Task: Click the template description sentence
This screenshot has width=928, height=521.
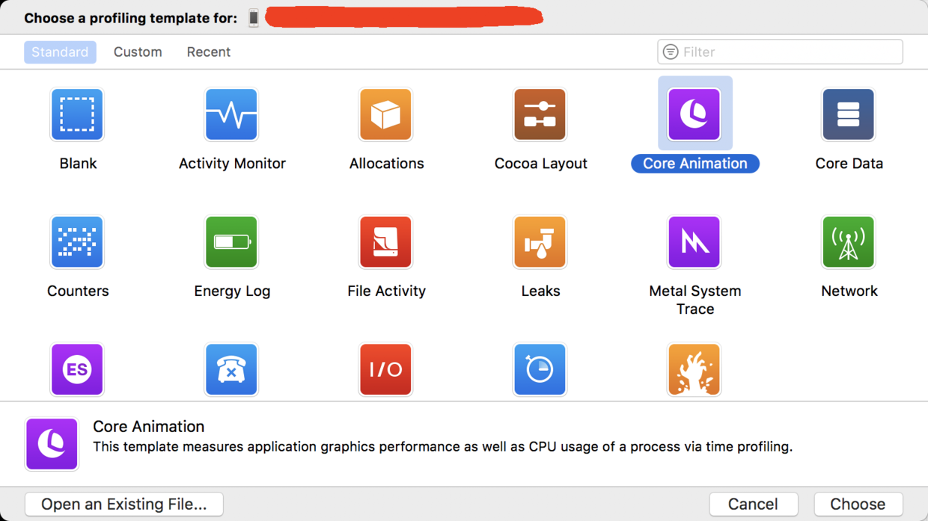Action: click(x=442, y=447)
